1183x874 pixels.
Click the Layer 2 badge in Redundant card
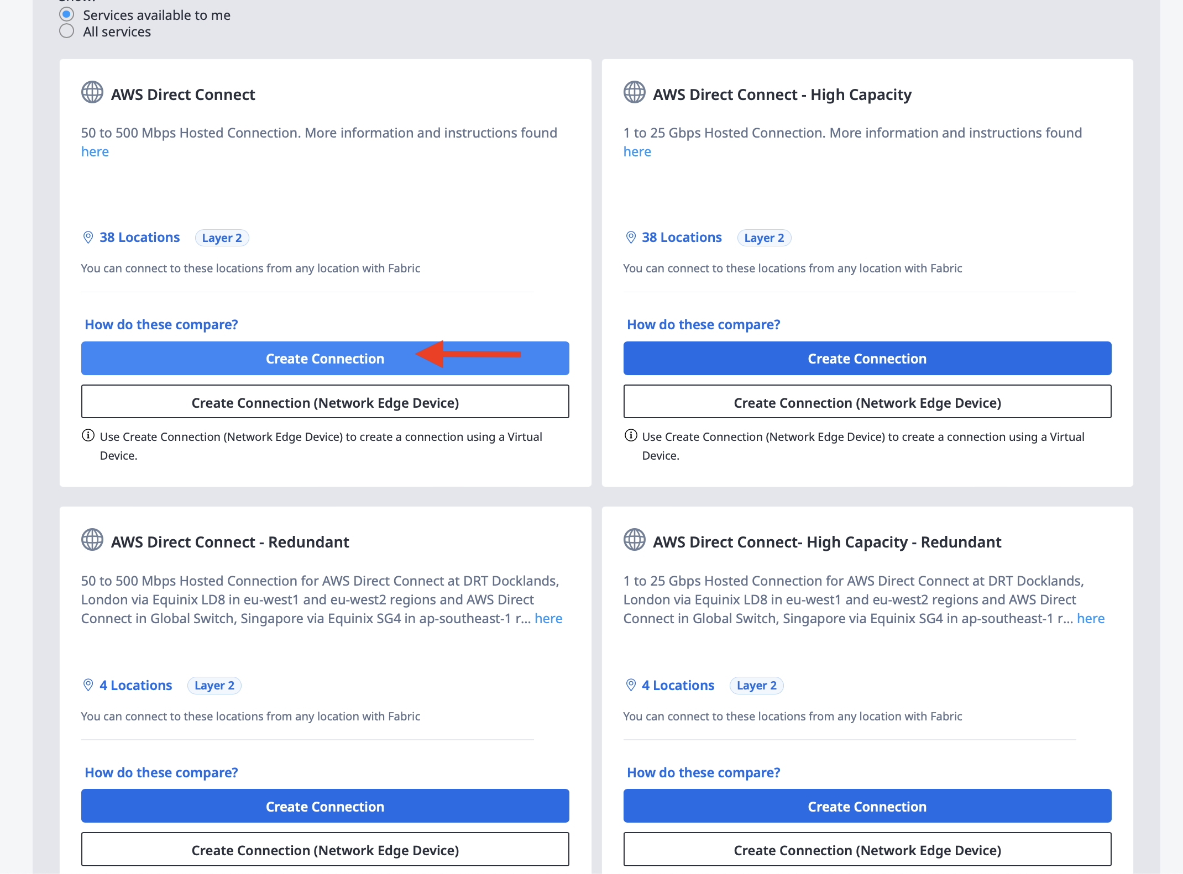214,686
